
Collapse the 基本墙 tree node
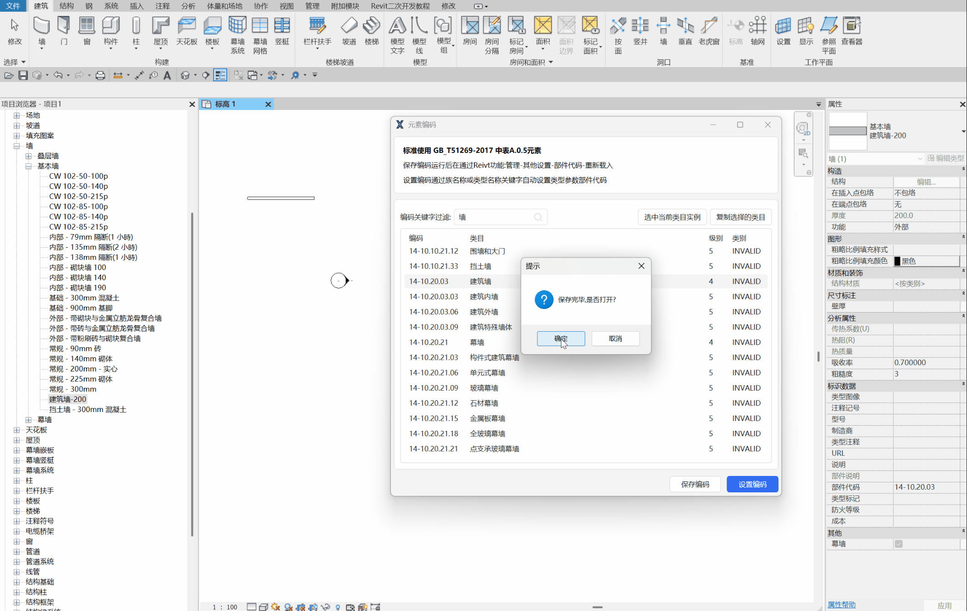[28, 166]
